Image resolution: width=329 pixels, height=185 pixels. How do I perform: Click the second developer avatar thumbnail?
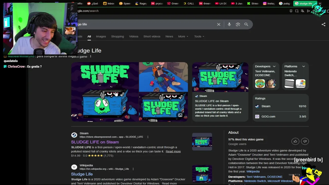[x=271, y=84]
